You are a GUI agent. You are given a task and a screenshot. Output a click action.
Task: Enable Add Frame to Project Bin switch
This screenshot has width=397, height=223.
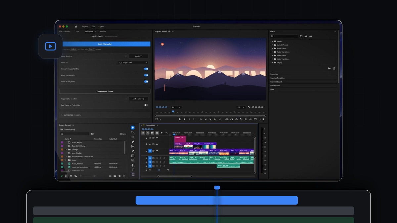pos(146,105)
